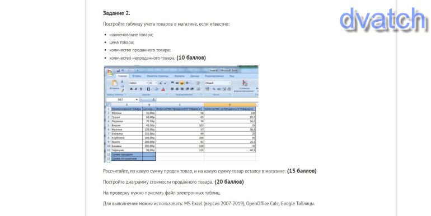Click the save icon in the Excel quick access bar

118,71
